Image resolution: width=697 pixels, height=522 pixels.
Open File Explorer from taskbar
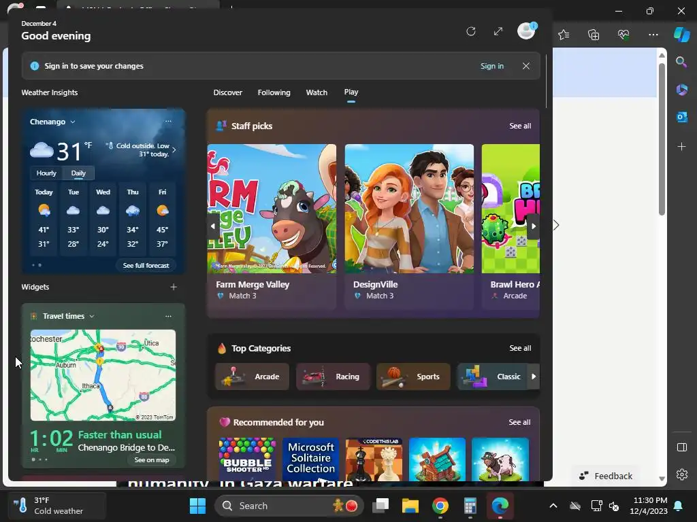(410, 506)
